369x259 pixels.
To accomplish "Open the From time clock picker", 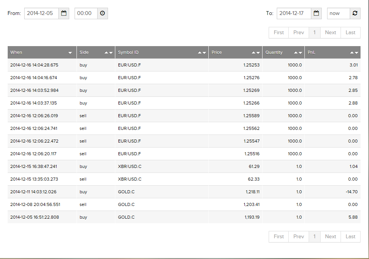I will click(102, 13).
